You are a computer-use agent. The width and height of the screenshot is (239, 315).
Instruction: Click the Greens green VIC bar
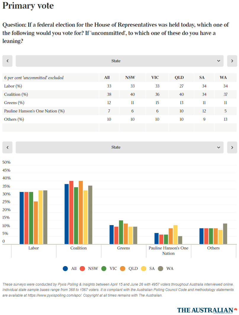coord(121,232)
